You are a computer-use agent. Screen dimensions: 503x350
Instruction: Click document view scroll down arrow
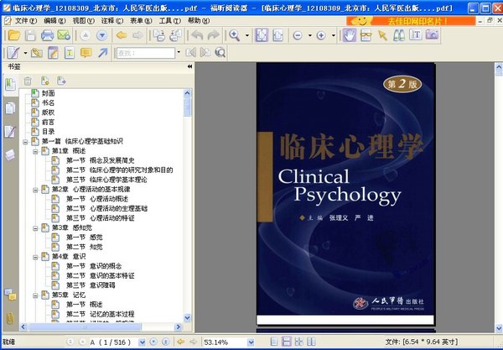[x=499, y=328]
